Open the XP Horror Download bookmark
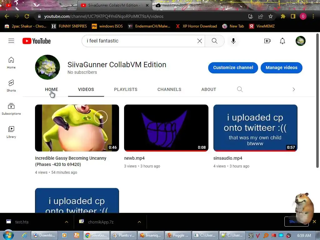Viewport: 320px width, 240px height. coord(196,26)
